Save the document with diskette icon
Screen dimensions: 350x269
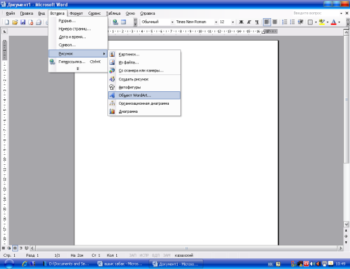click(x=23, y=22)
